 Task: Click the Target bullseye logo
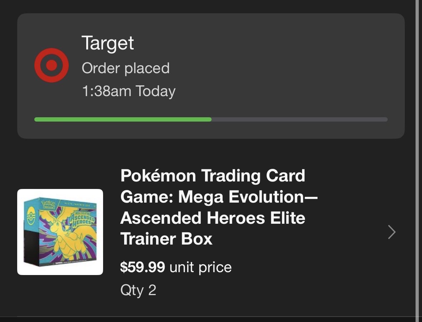tap(52, 65)
